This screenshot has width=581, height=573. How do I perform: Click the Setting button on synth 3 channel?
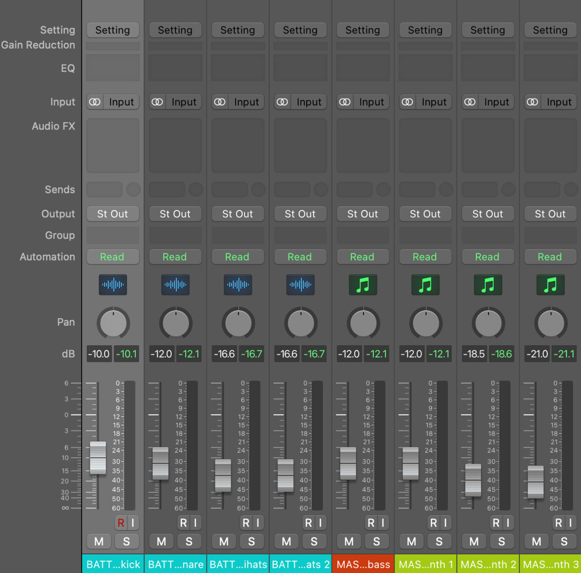550,30
